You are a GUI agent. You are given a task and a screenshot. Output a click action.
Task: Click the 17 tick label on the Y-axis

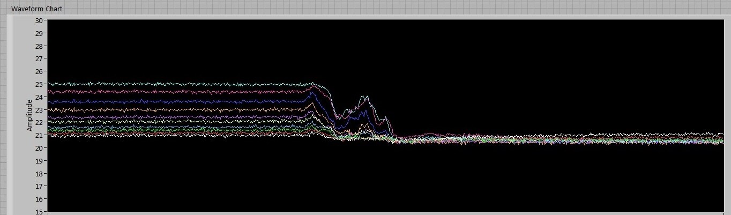[x=39, y=186]
